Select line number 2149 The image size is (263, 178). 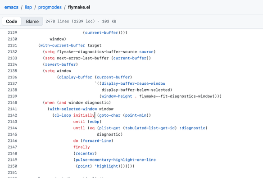(x=13, y=160)
